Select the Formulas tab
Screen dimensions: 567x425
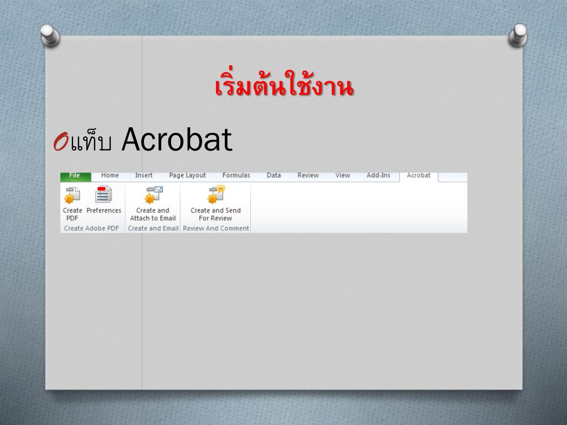point(236,175)
